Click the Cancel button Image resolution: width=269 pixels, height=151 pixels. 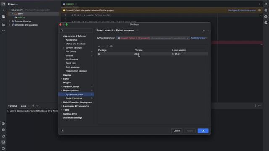pos(177,131)
